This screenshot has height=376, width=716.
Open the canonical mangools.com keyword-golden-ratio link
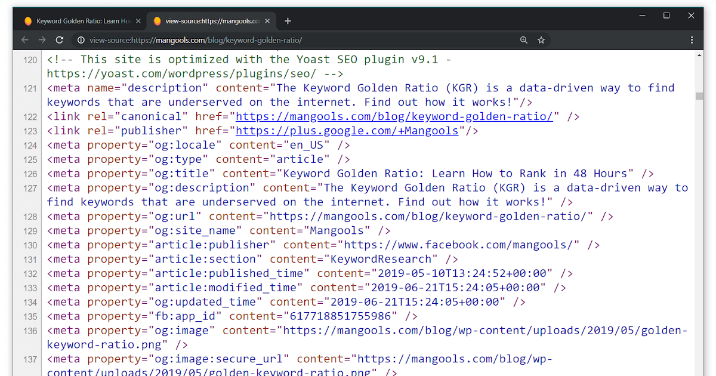click(394, 116)
